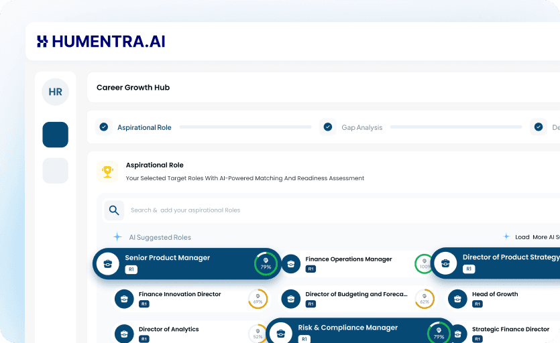Select the Senior Product Manager role card

pyautogui.click(x=187, y=263)
